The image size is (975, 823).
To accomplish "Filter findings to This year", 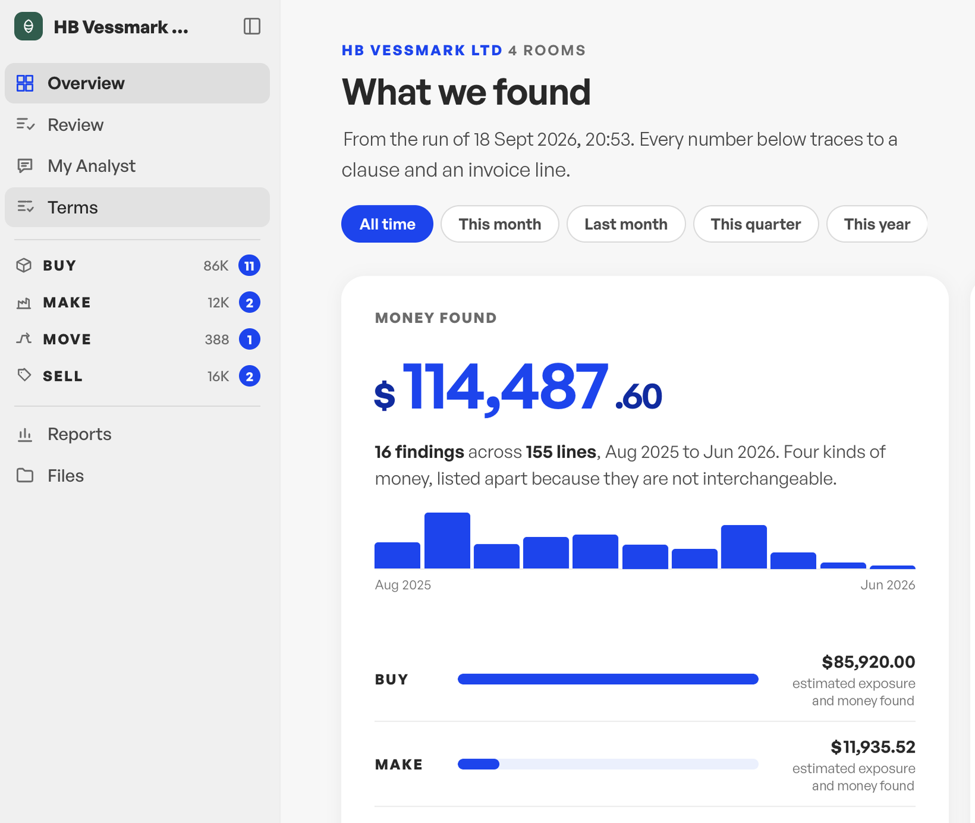I will click(x=877, y=224).
